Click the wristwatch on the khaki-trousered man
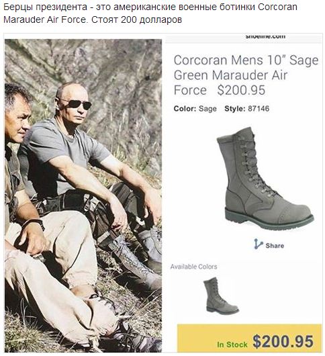Viewport: 325px width, 356px height. pos(34,223)
